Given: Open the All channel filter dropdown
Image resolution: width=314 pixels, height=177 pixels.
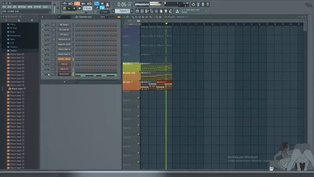Looking at the screenshot, I should click(64, 17).
